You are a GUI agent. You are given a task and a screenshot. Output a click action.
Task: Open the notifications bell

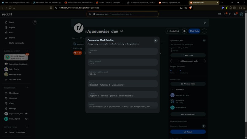tap(235, 14)
